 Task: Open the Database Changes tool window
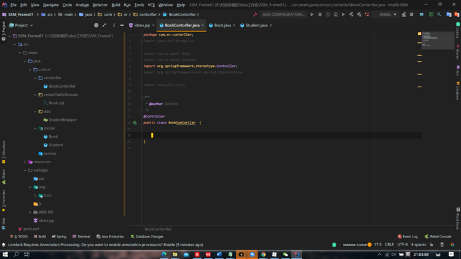coord(147,236)
